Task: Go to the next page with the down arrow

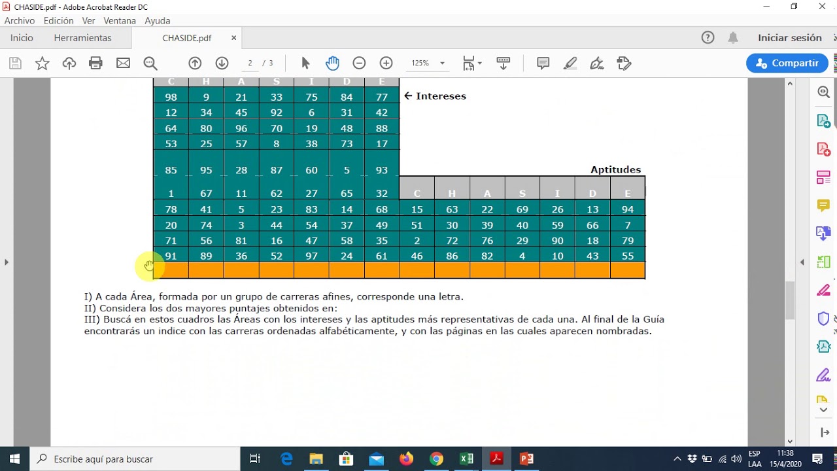Action: 222,63
